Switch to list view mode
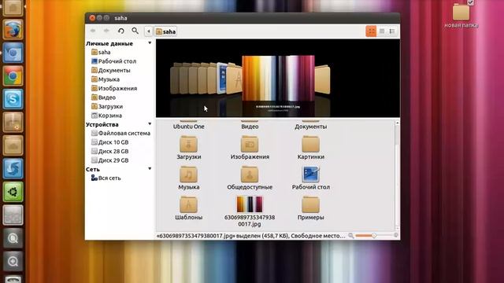This screenshot has height=283, width=504. 381,31
